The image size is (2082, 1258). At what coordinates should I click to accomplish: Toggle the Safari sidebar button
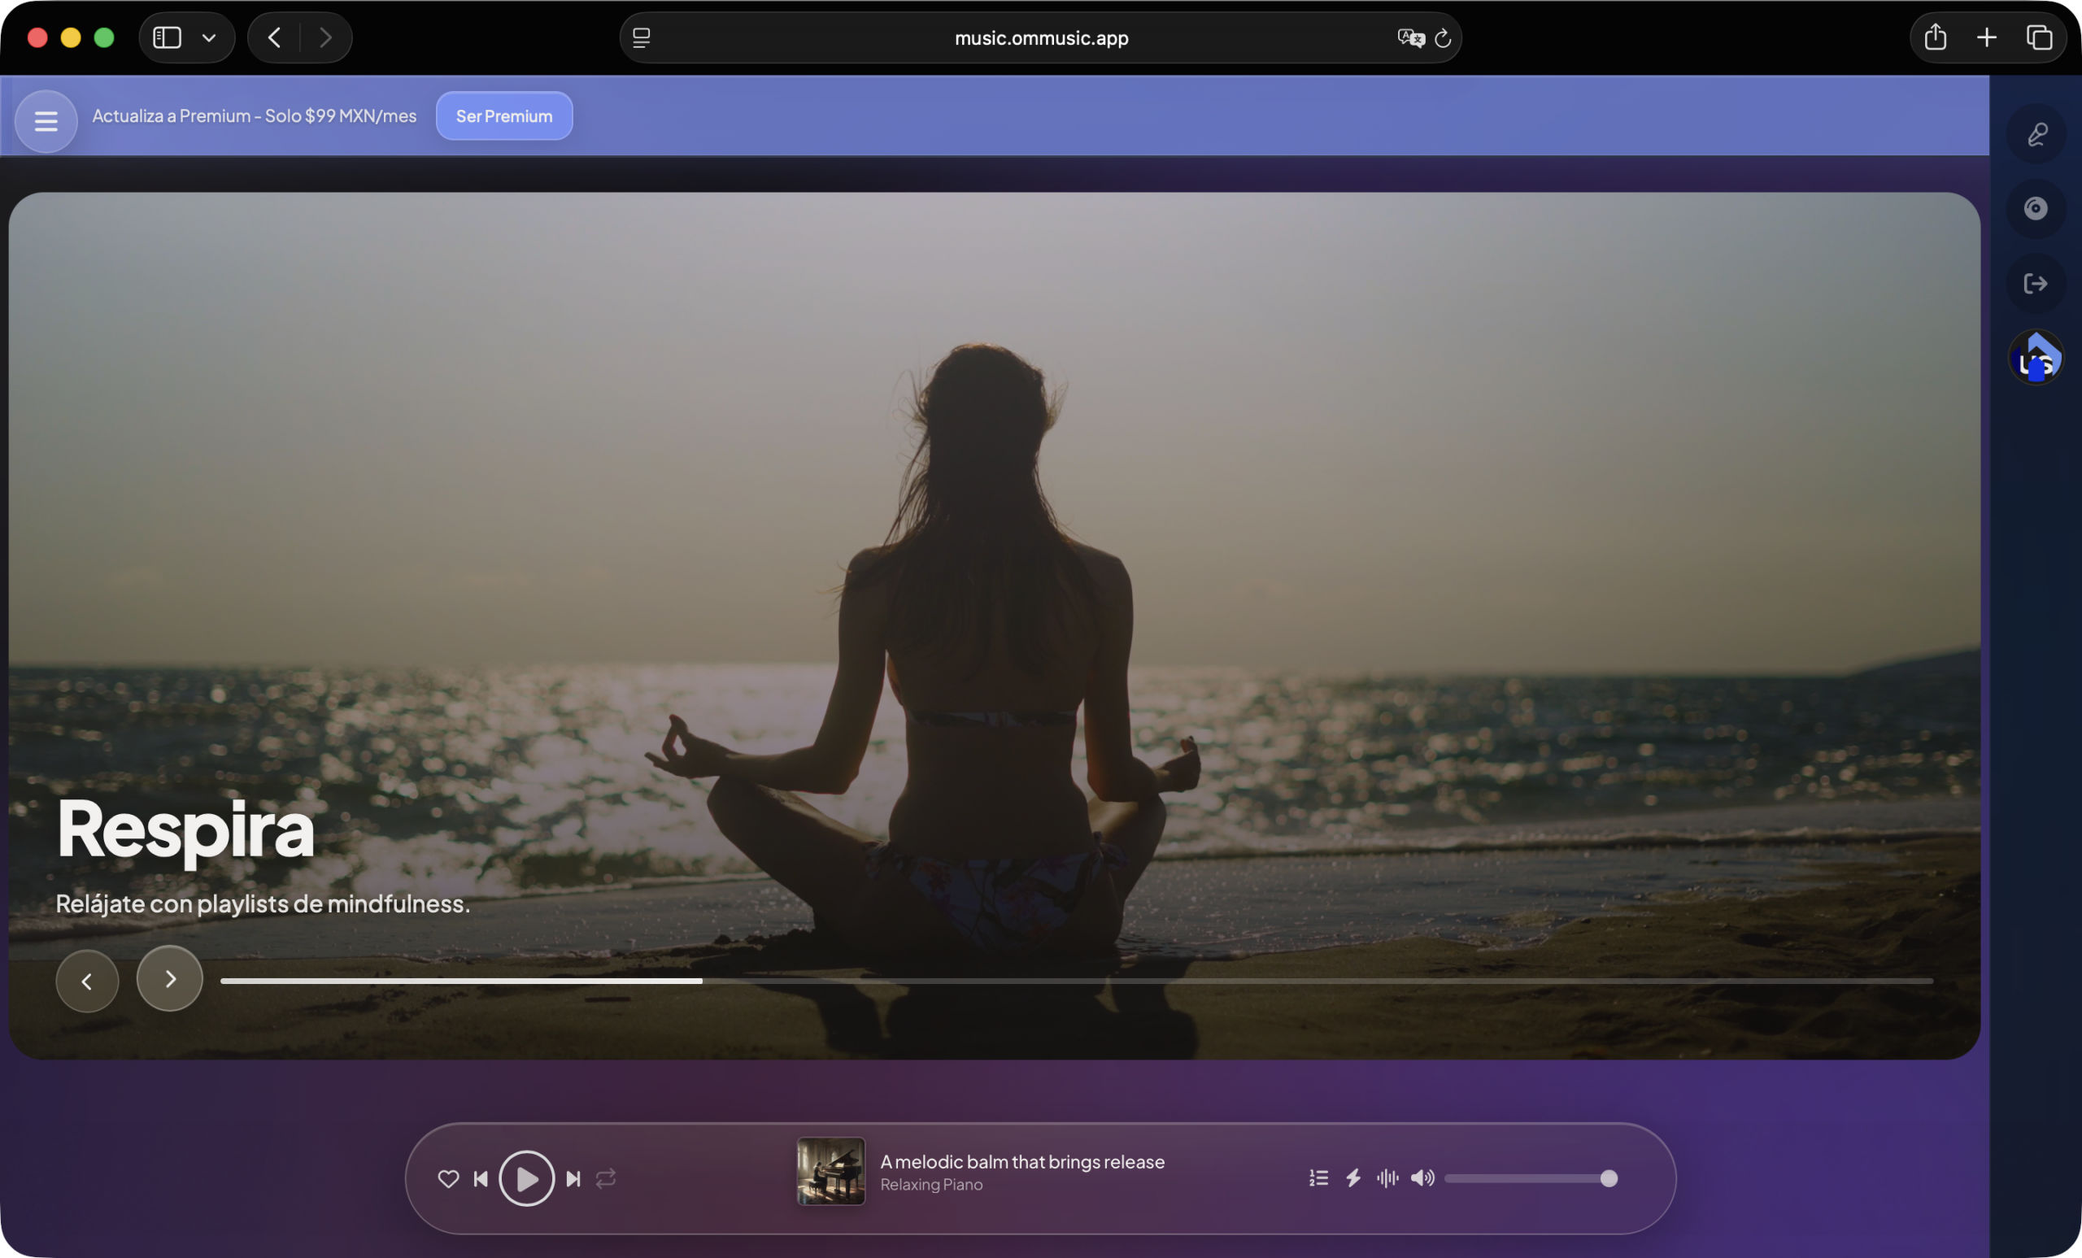click(167, 38)
